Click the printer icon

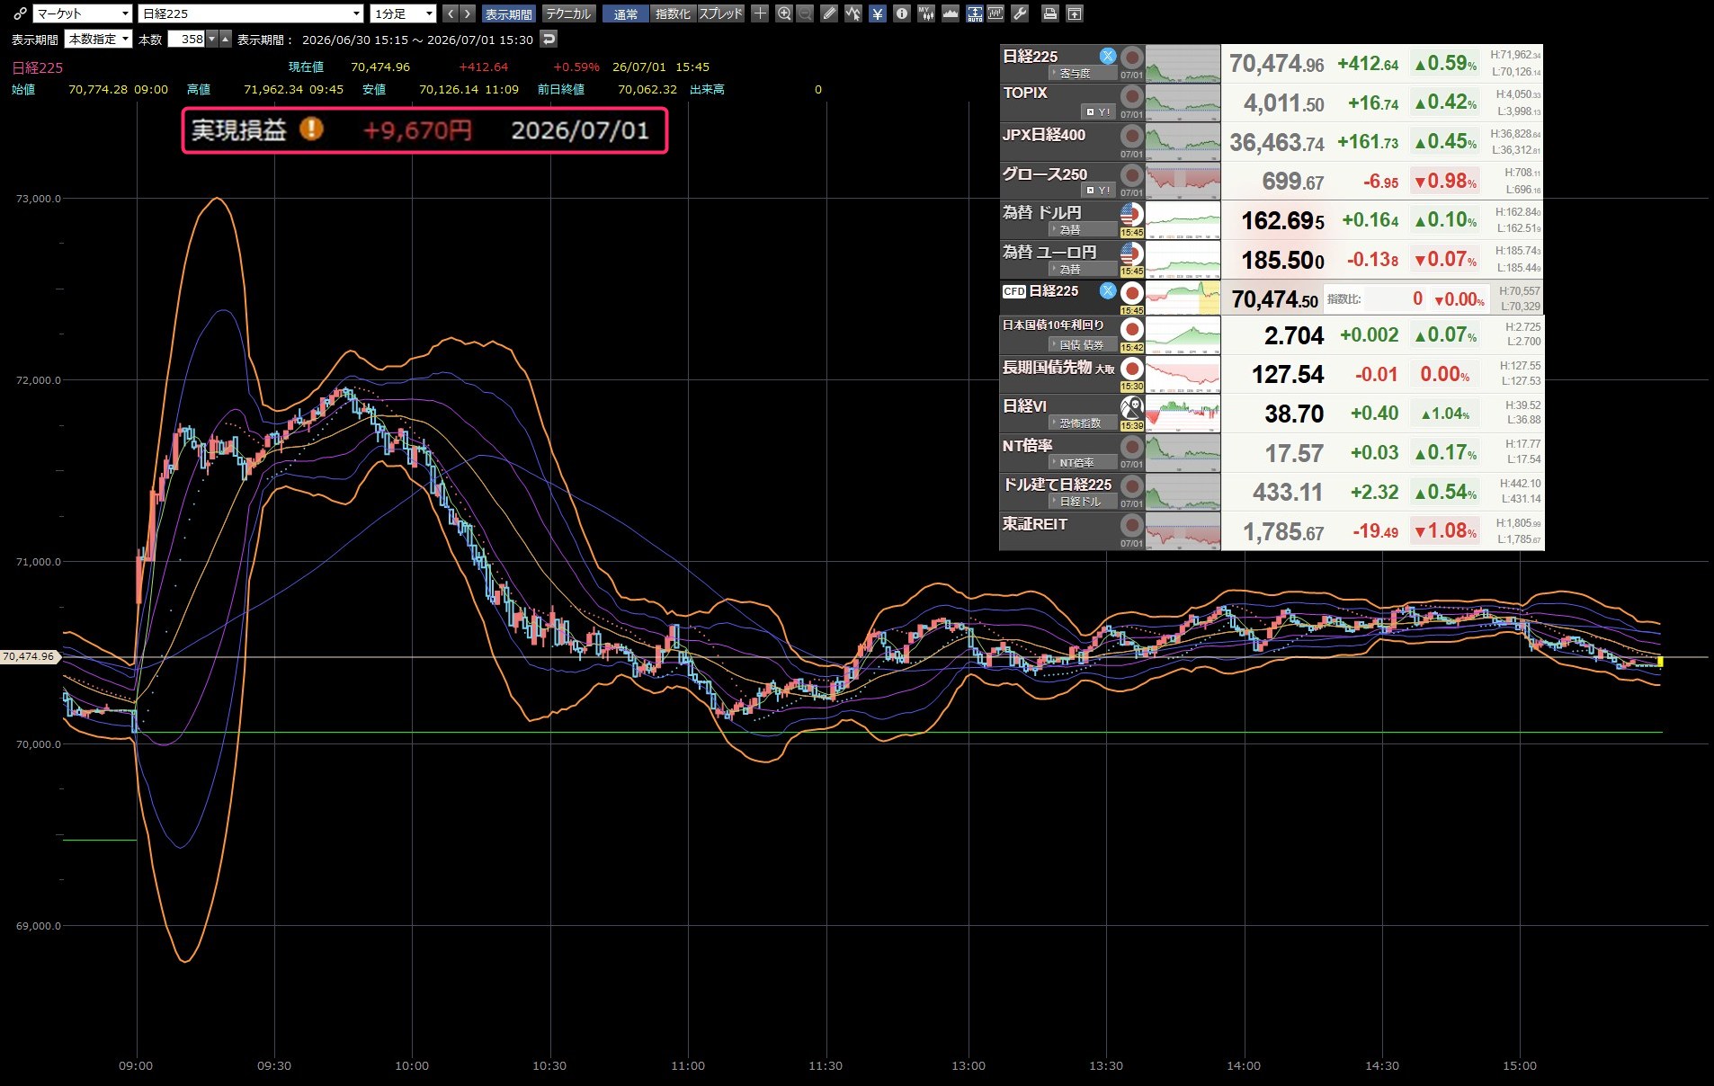click(1049, 13)
